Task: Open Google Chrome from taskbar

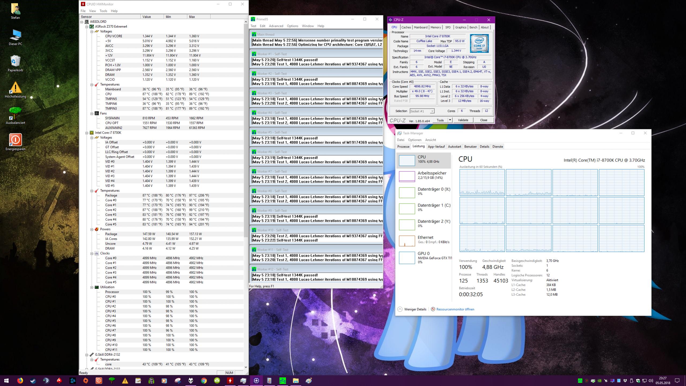Action: click(204, 380)
